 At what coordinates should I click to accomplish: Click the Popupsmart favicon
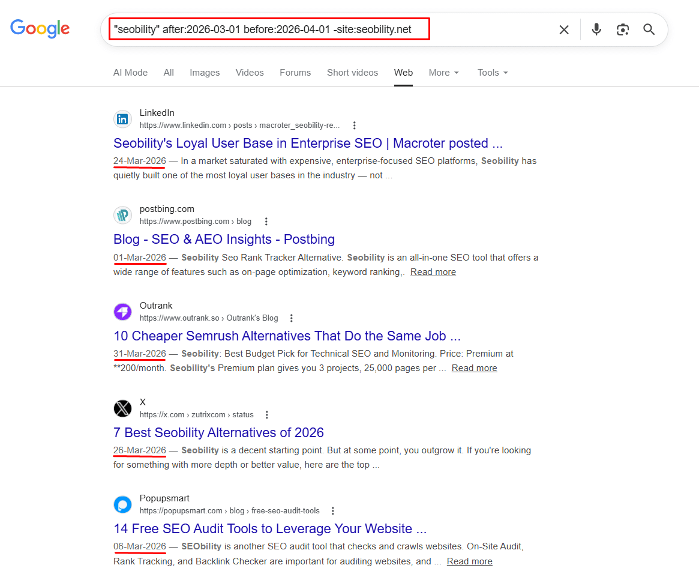(x=122, y=504)
